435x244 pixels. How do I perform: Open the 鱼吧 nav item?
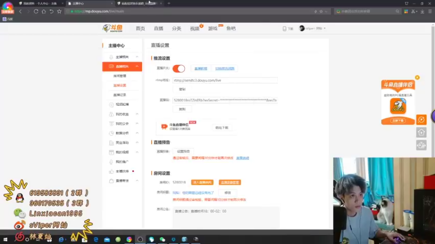(x=231, y=29)
